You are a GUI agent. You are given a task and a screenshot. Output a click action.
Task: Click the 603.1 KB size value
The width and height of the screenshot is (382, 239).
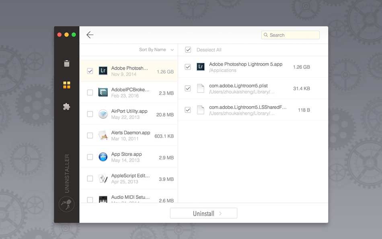tap(164, 136)
